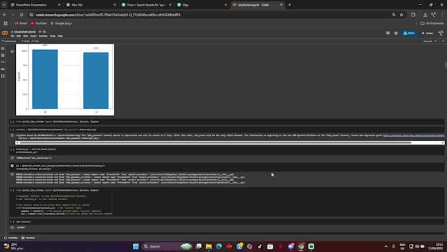The image size is (447, 252).
Task: Click the cloud save status icon
Action: tap(44, 32)
